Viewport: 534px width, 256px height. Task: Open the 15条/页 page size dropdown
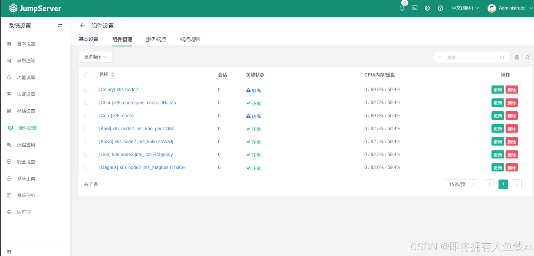click(x=460, y=184)
